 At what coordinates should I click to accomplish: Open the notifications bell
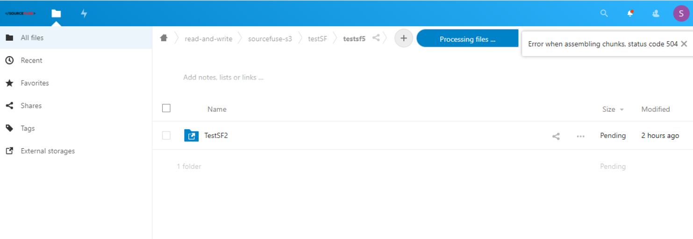(x=630, y=14)
